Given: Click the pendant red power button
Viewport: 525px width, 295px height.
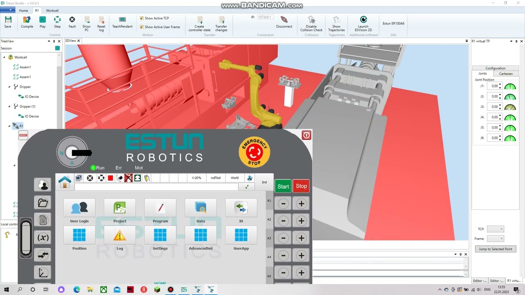Looking at the screenshot, I should [306, 135].
